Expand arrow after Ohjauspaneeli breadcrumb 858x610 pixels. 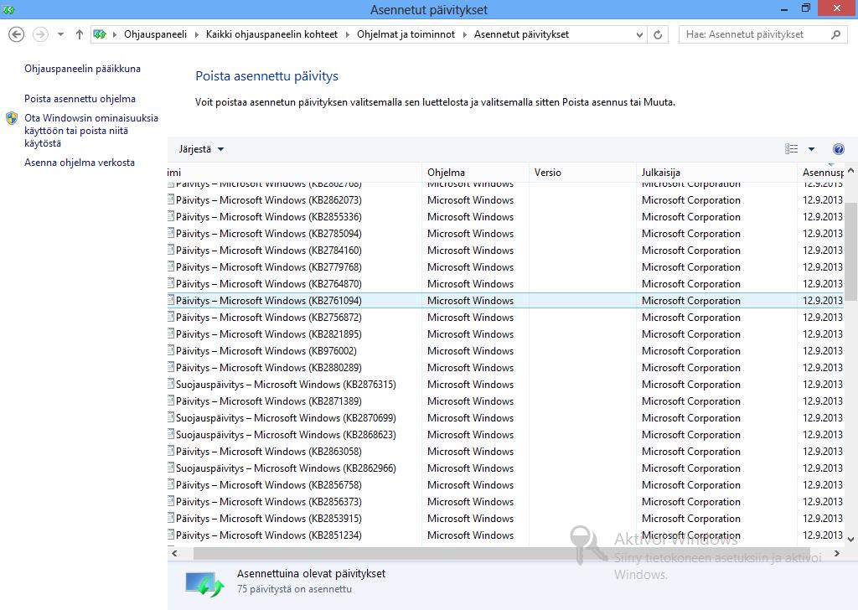pos(196,34)
